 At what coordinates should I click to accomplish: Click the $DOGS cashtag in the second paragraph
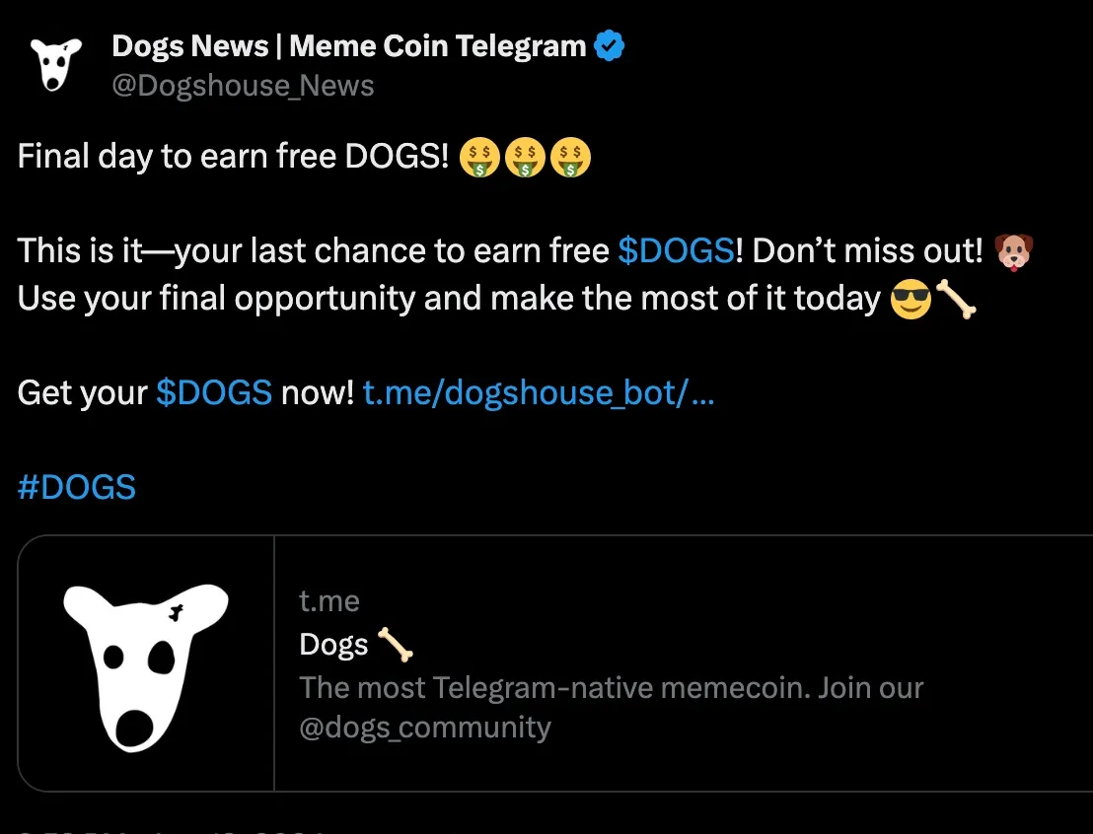(x=677, y=250)
